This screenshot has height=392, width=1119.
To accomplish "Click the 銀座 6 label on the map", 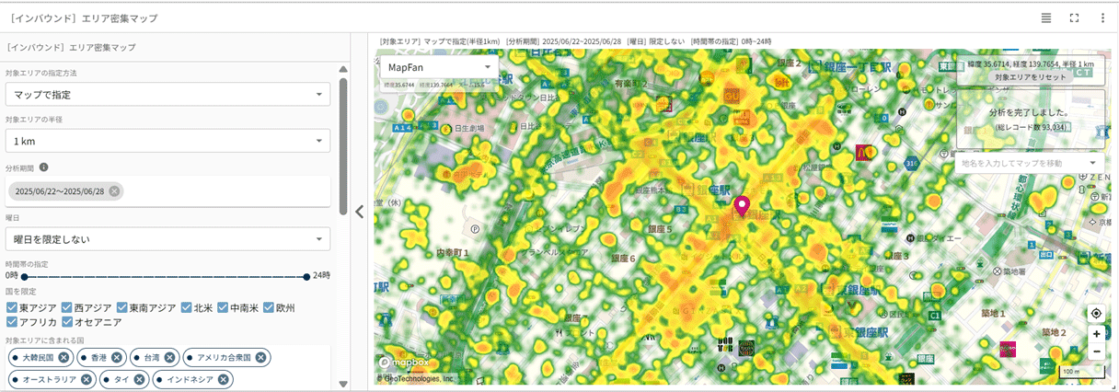I will pyautogui.click(x=622, y=259).
